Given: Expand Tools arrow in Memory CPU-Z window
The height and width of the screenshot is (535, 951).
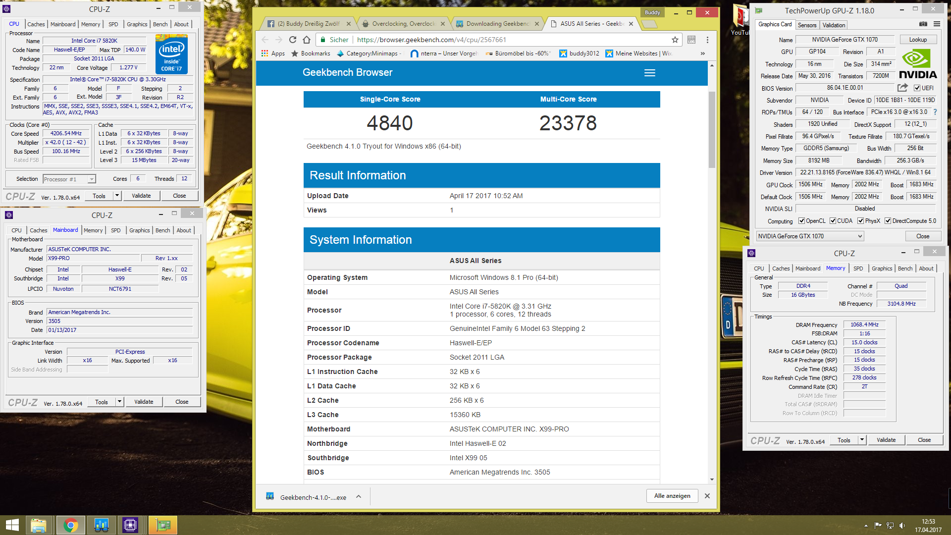Looking at the screenshot, I should click(862, 440).
